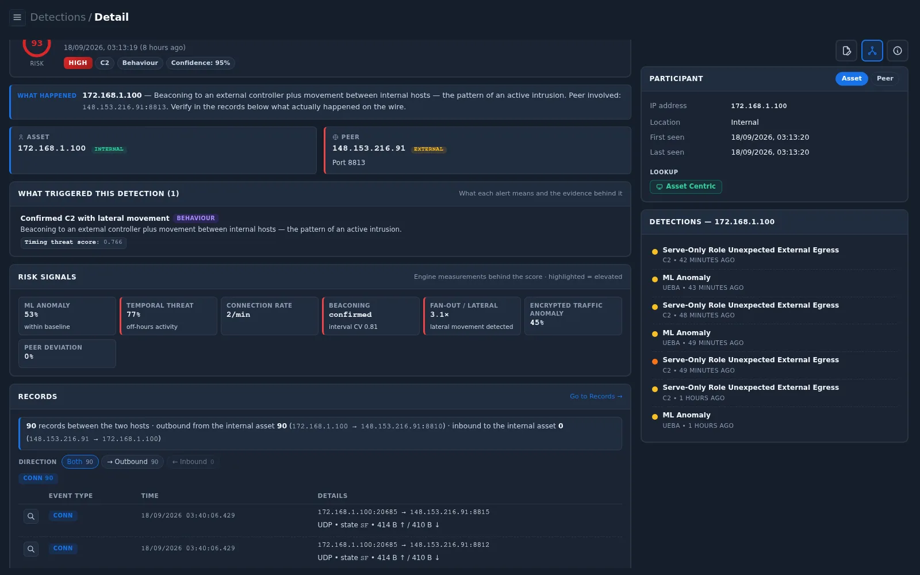Click the BEHAVIOUR label on the alert

(195, 218)
